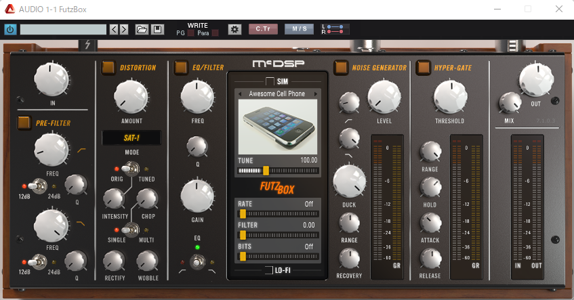Click the BITS slider handle
The width and height of the screenshot is (574, 300).
click(243, 256)
